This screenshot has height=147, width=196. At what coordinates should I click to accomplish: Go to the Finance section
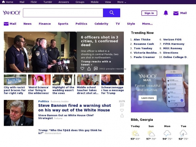45,24
